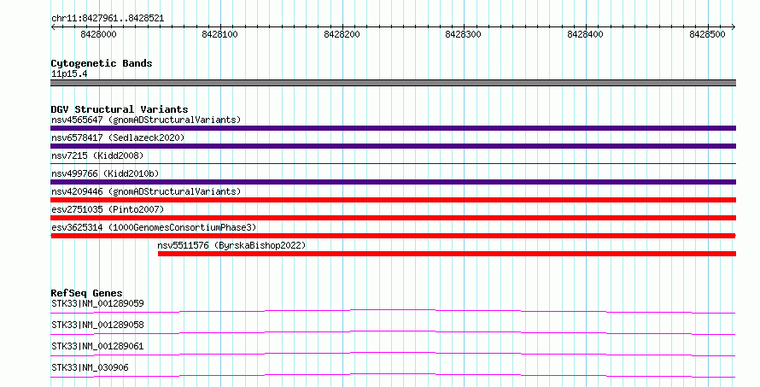Click the red bar under nsv4209446
The image size is (760, 387).
(x=393, y=200)
